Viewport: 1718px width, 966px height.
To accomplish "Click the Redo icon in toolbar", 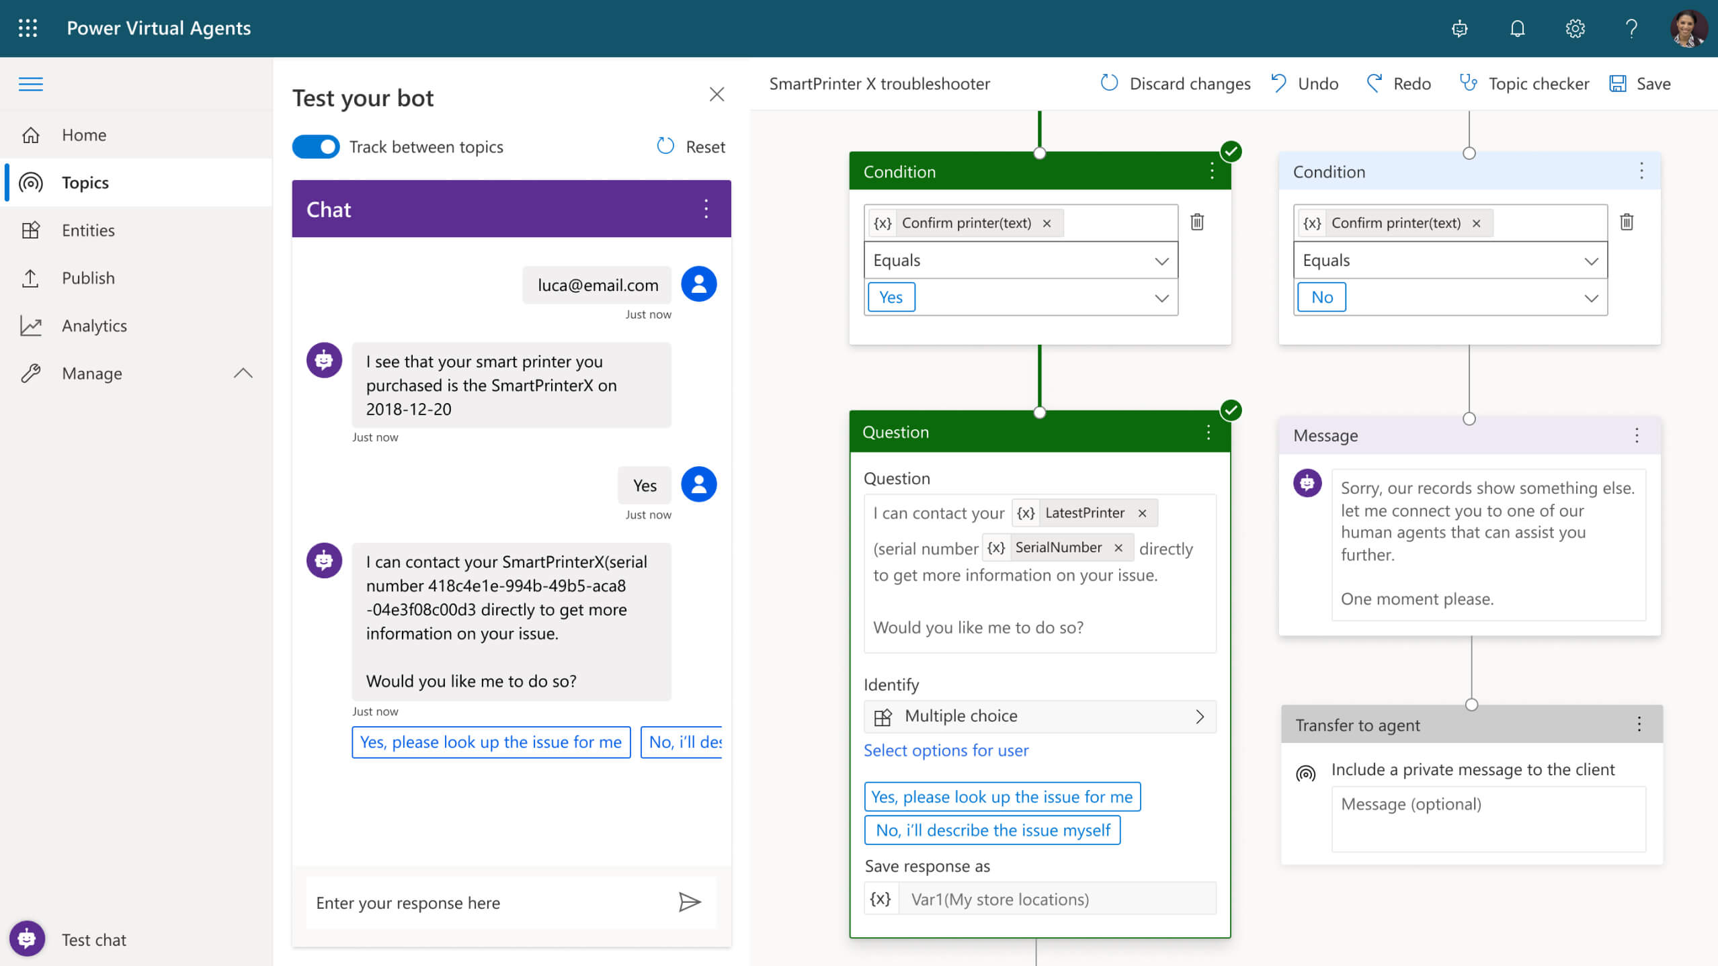I will click(x=1373, y=83).
